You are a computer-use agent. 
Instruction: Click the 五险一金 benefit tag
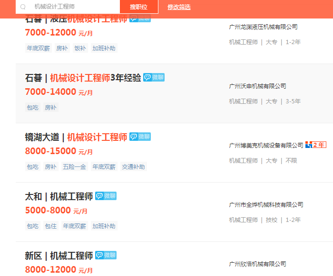click(x=74, y=167)
